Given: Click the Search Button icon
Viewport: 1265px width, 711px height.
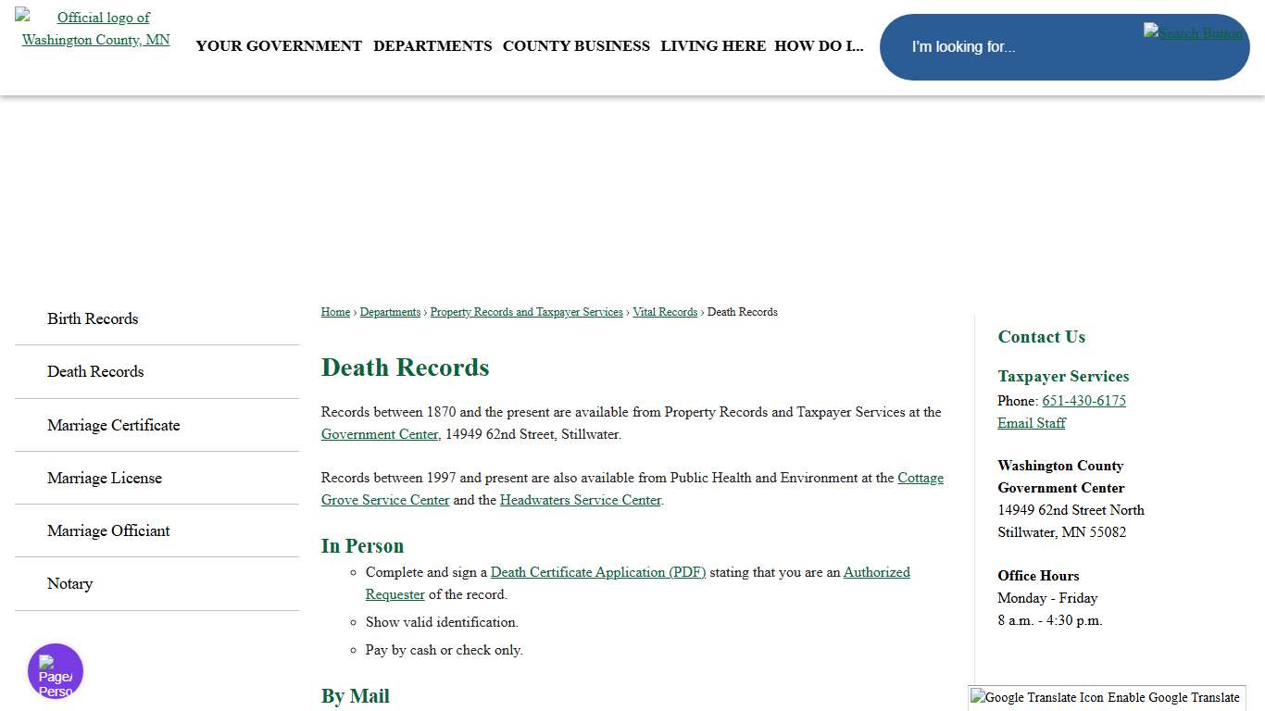Looking at the screenshot, I should [x=1193, y=32].
